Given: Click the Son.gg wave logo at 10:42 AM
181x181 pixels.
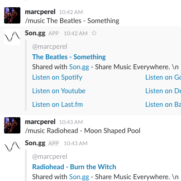Looking at the screenshot, I should click(12, 37).
